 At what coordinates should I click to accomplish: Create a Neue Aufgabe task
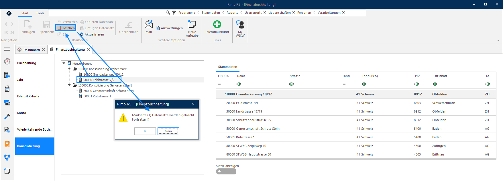pyautogui.click(x=192, y=28)
